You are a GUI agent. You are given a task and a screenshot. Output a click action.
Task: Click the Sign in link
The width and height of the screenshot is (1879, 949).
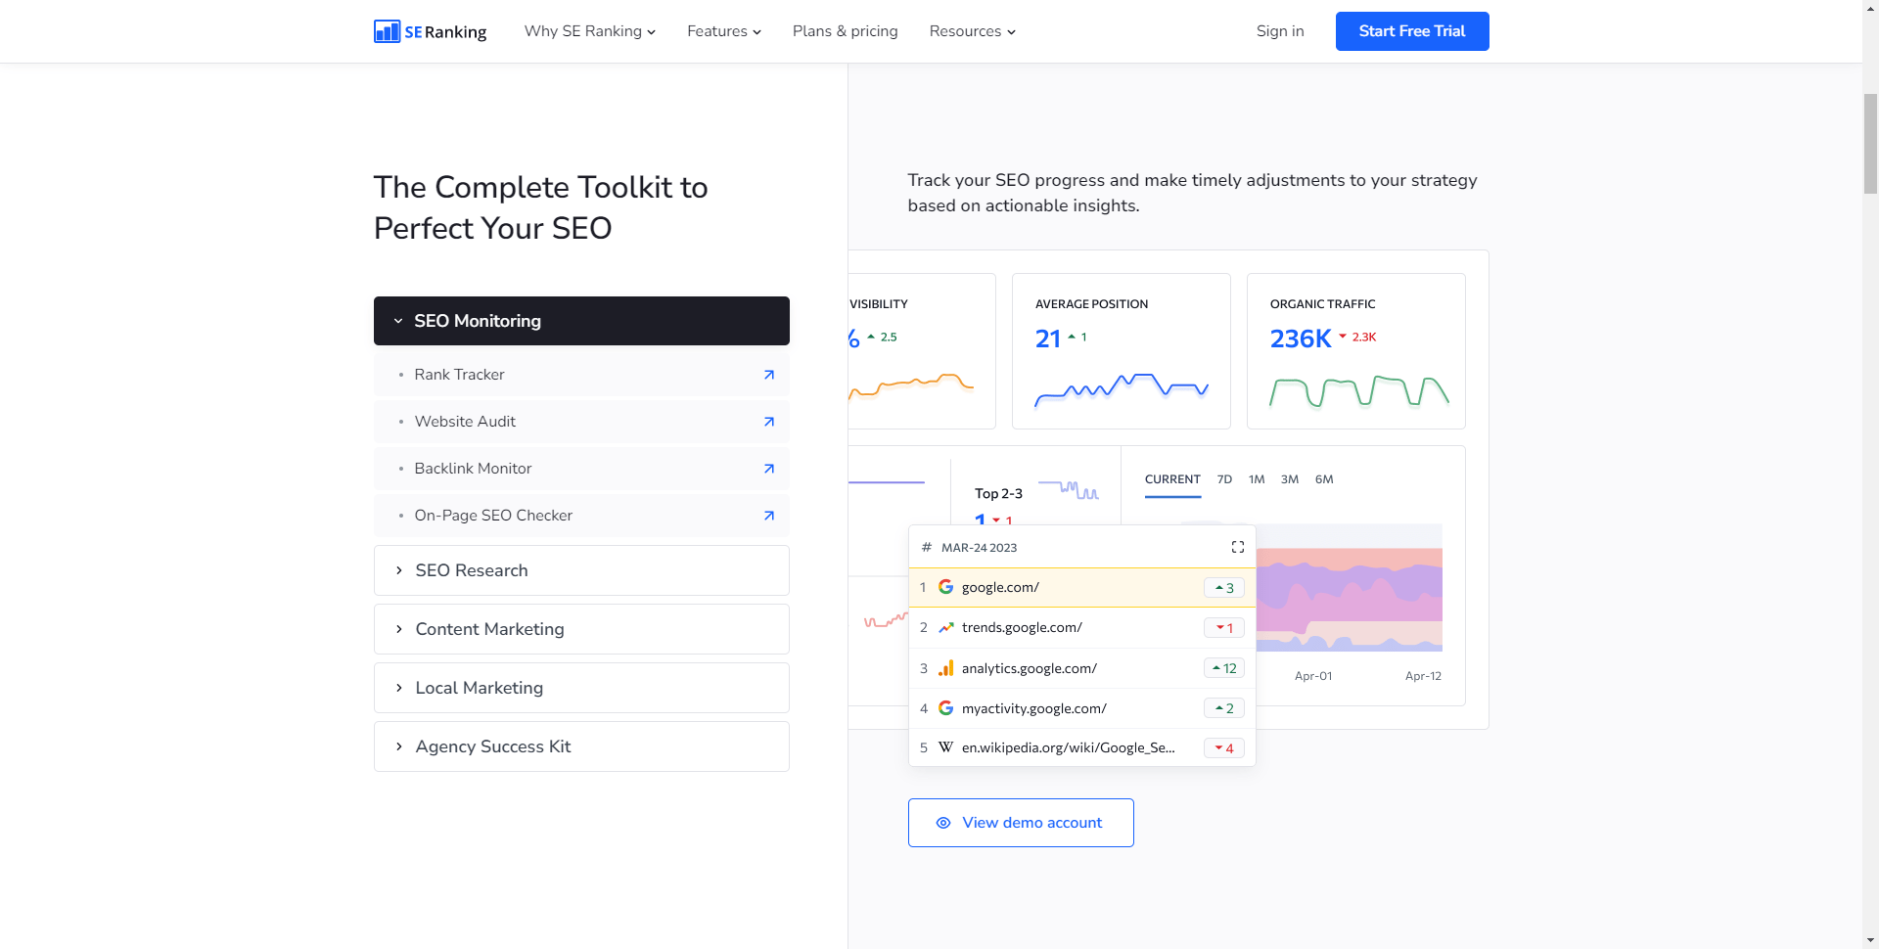1280,31
